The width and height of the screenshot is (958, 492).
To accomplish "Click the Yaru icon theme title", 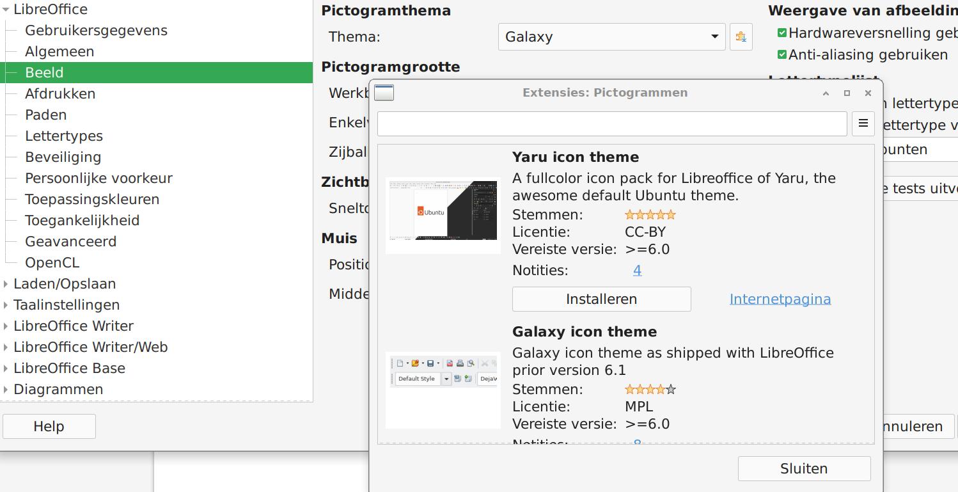I will pos(576,157).
